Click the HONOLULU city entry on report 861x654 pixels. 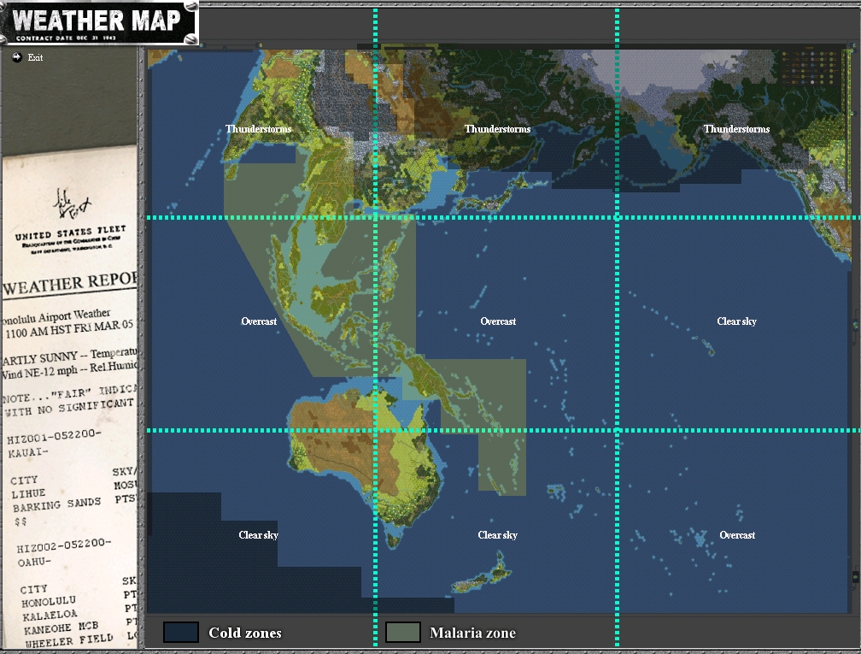(x=49, y=602)
